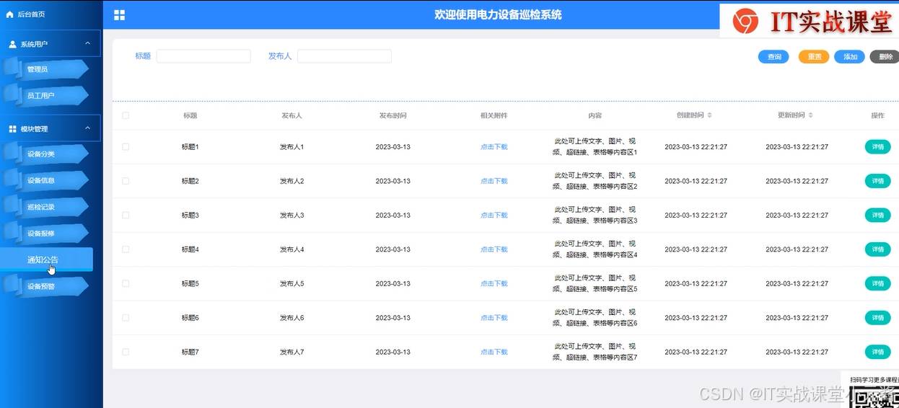Go to 设备预警 in the sidebar

(x=41, y=286)
